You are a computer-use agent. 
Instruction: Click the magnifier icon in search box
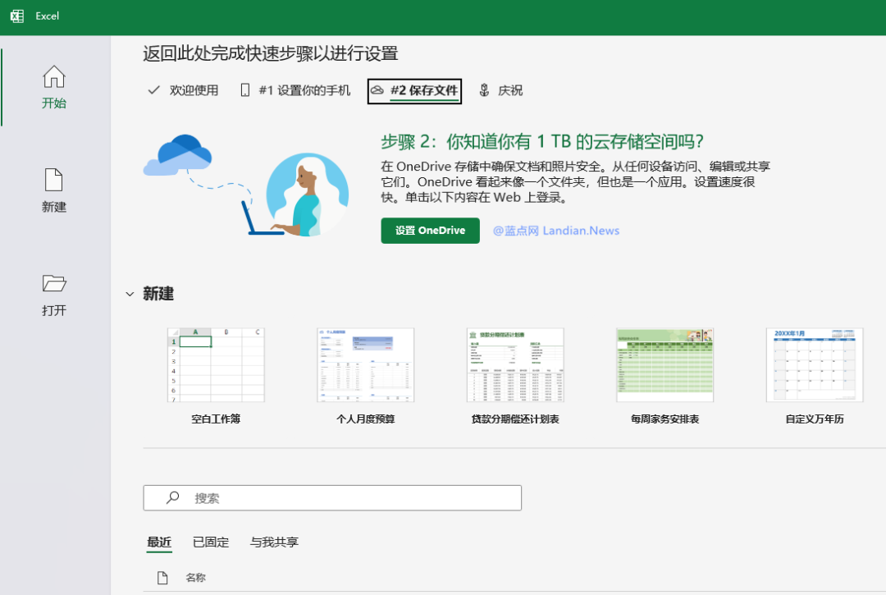click(172, 497)
